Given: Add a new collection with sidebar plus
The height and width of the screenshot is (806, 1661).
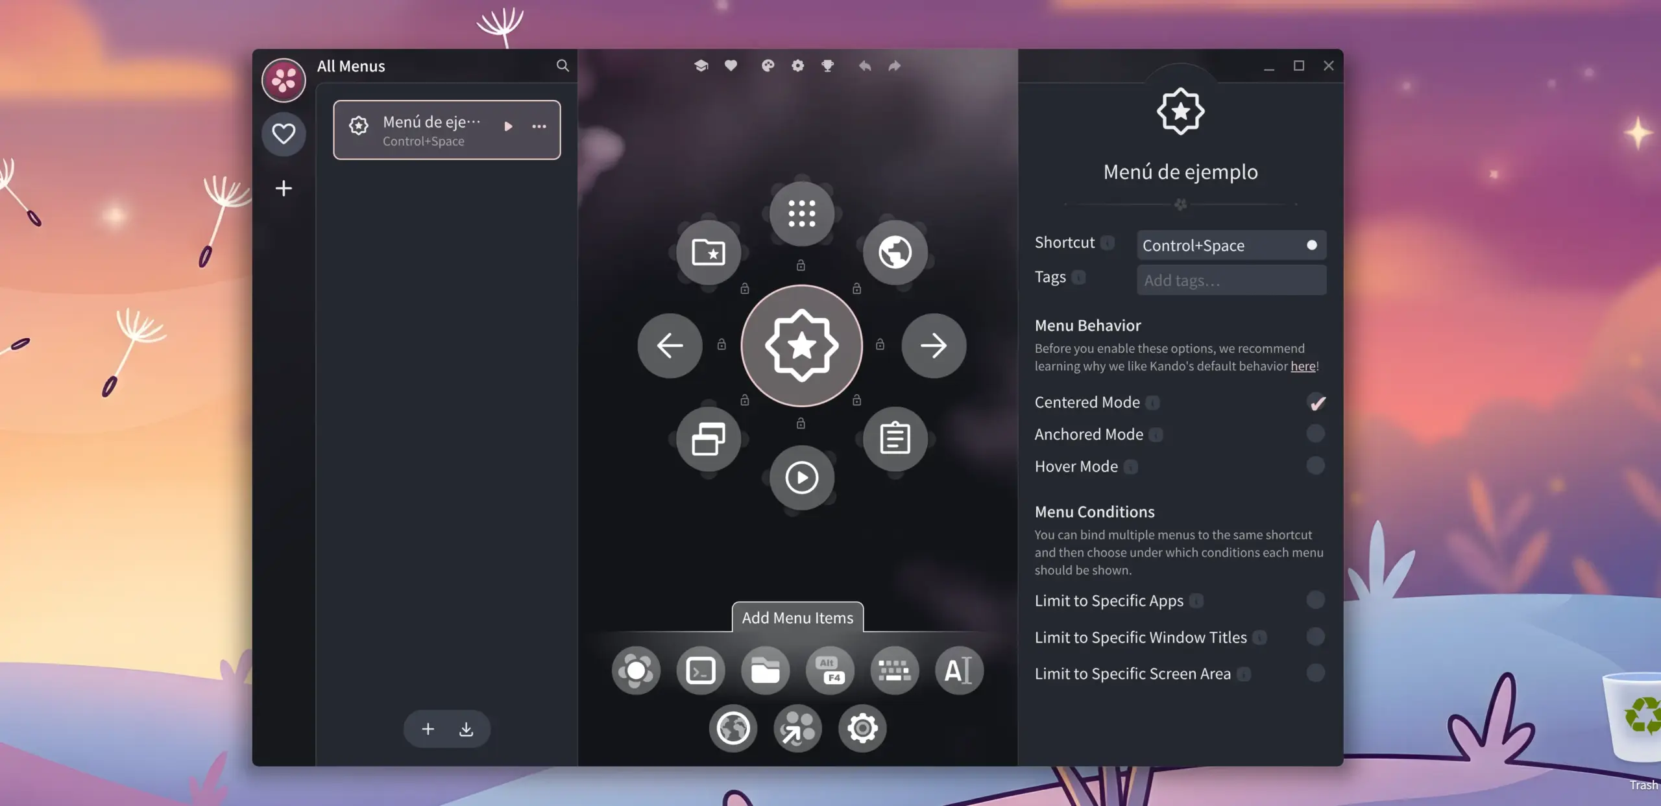Looking at the screenshot, I should pos(284,188).
